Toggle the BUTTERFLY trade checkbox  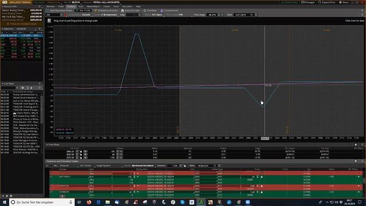pos(51,177)
